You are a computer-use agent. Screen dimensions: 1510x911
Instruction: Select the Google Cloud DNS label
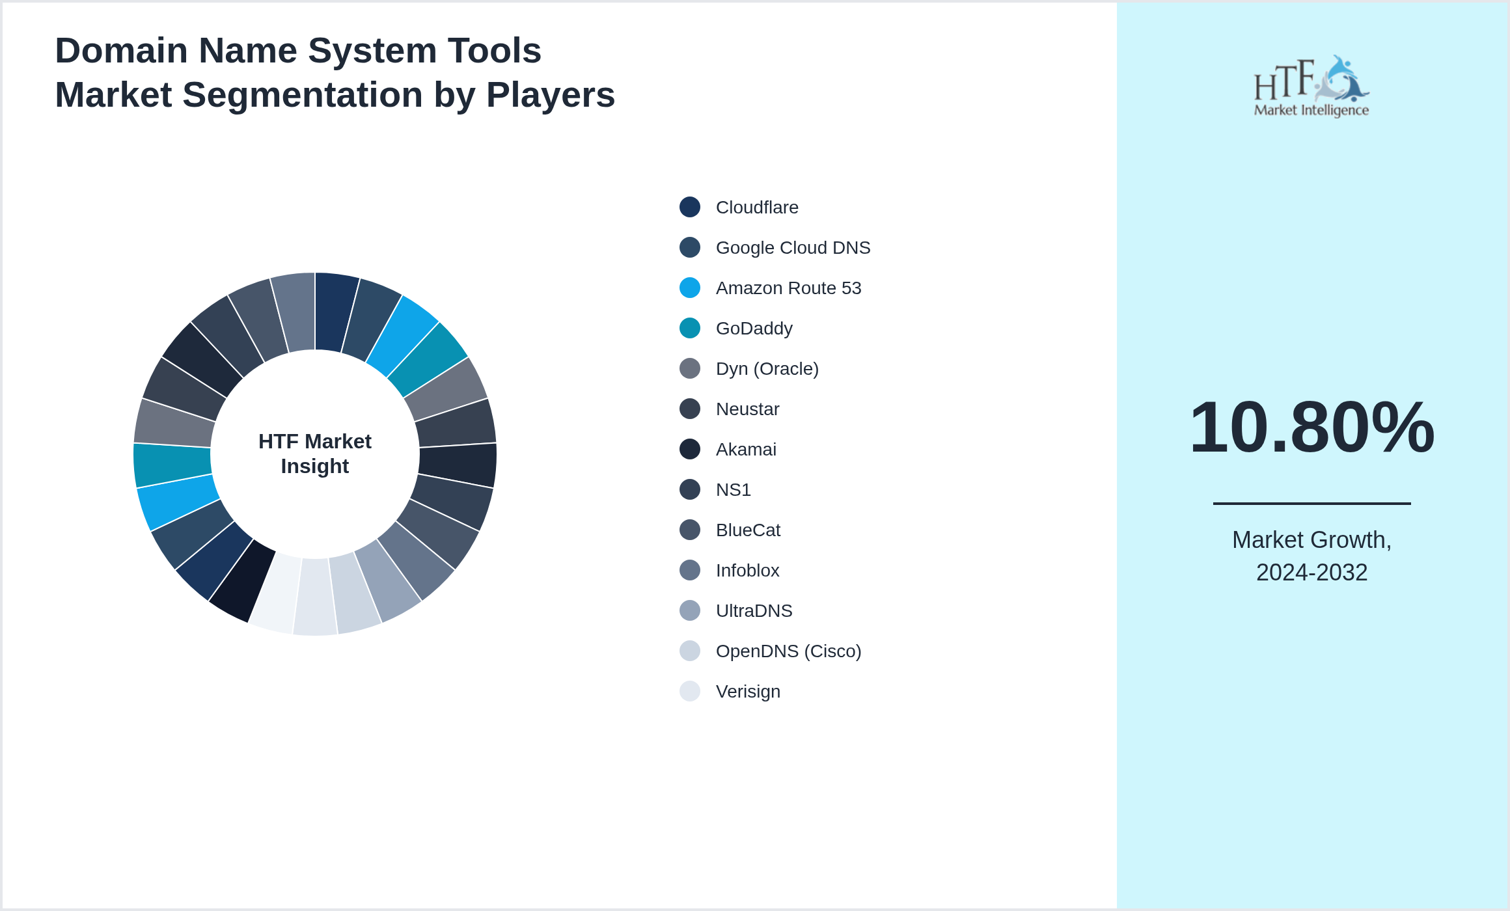(x=793, y=247)
